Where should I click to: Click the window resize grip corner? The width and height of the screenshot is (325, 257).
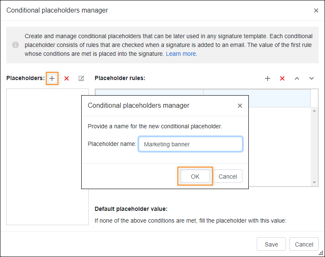pyautogui.click(x=321, y=253)
